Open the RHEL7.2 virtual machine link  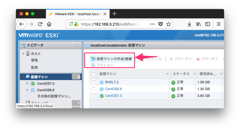coord(112,82)
